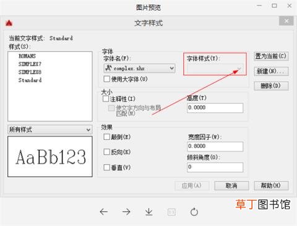Download the previewed image

(x=148, y=212)
